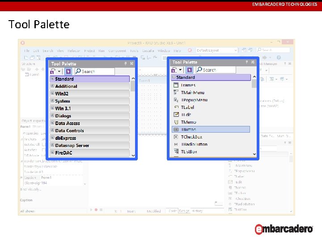This screenshot has height=242, width=322.
Task: Expand the Win32 category
Action: click(52, 93)
